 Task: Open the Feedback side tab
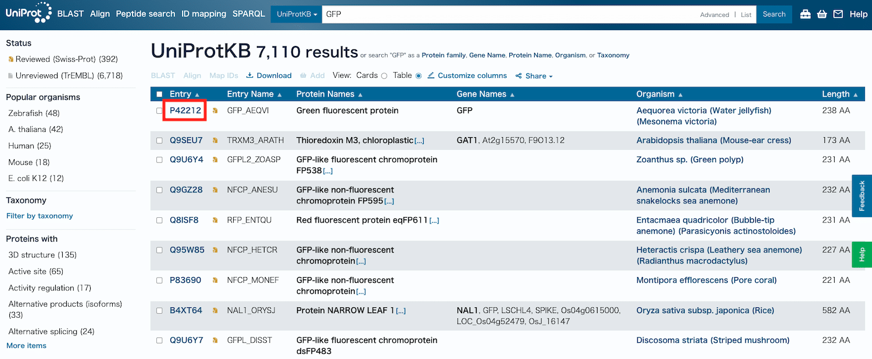tap(862, 196)
